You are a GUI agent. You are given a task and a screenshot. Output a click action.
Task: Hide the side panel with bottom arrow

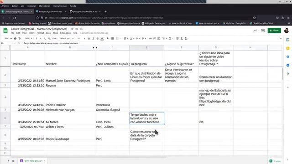pyautogui.click(x=288, y=159)
